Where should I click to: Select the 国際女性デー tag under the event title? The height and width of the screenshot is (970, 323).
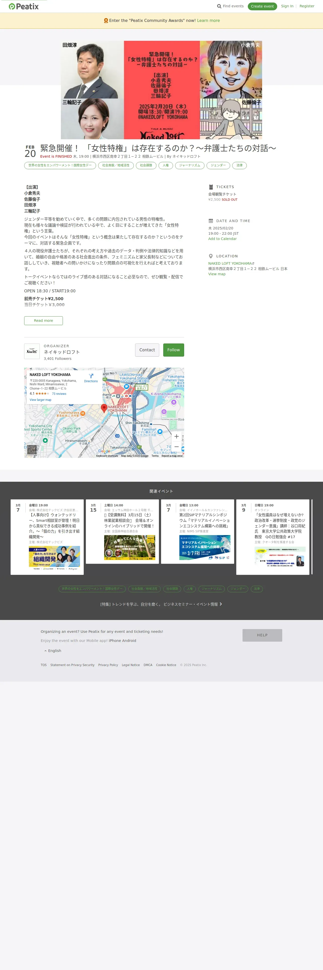[60, 165]
